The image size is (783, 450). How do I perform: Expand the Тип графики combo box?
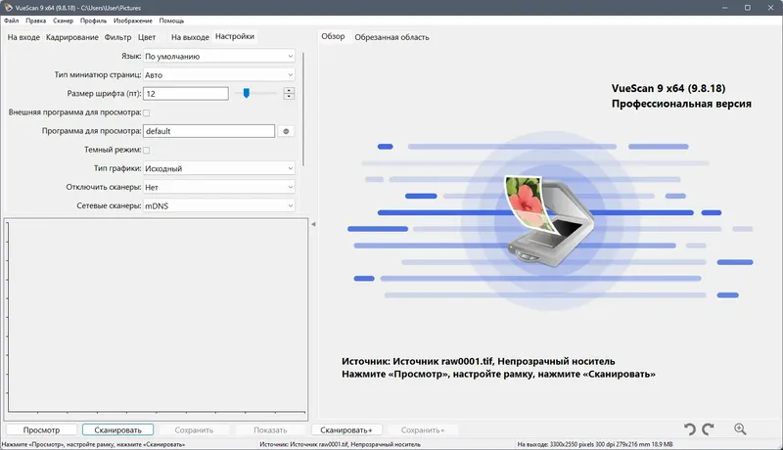coord(218,168)
